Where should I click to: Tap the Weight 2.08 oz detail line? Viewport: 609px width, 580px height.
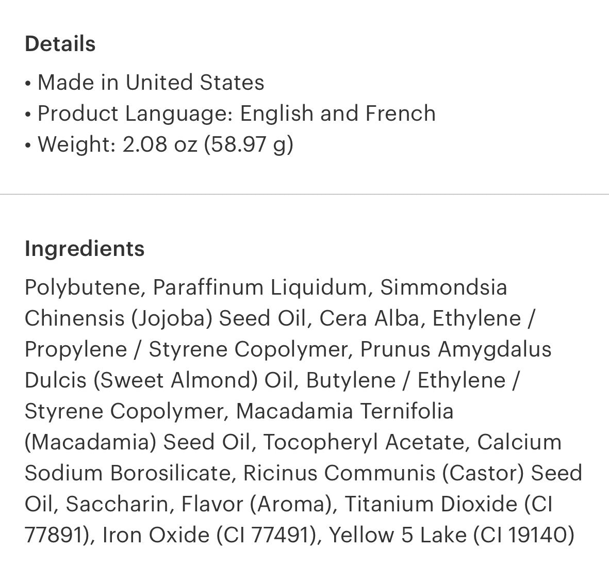pos(165,144)
